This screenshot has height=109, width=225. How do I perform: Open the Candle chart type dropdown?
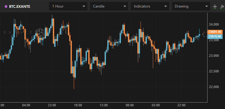(x=109, y=6)
